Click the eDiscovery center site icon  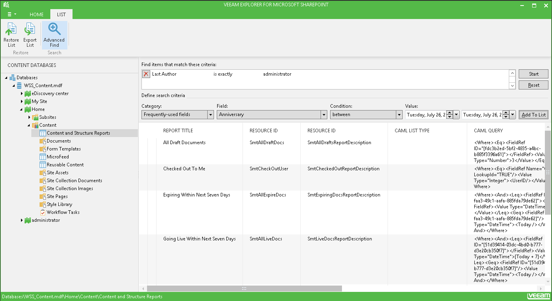pos(27,93)
